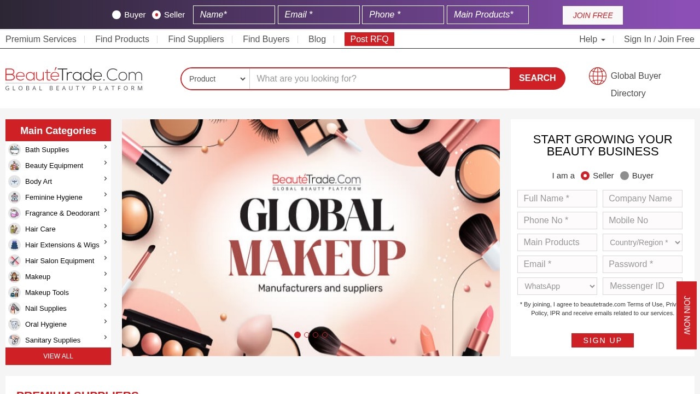Open Global Buyer Directory link
The image size is (700, 394).
636,85
